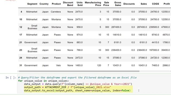Click the output_path assignment line
This screenshot has width=171, height=96.
pyautogui.click(x=68, y=87)
